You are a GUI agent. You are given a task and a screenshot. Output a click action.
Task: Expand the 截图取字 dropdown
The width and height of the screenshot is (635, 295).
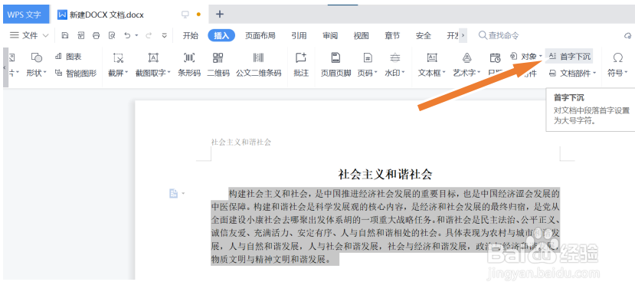coord(169,74)
